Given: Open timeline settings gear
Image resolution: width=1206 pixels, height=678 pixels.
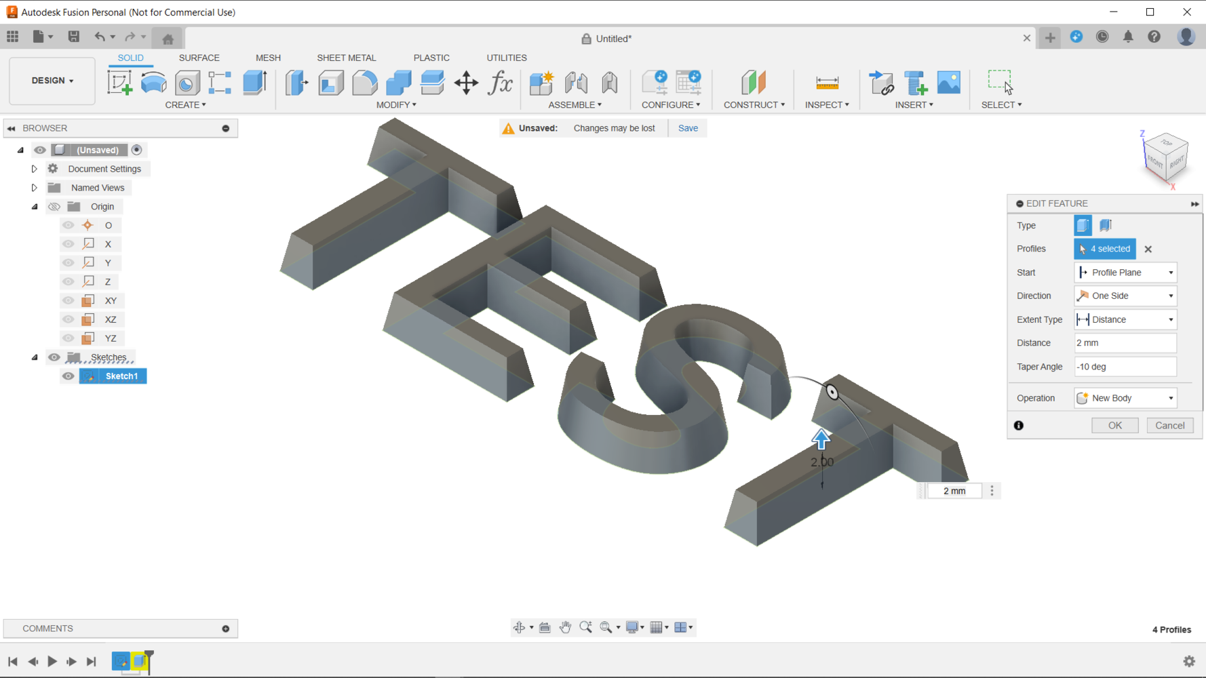Looking at the screenshot, I should point(1189,661).
